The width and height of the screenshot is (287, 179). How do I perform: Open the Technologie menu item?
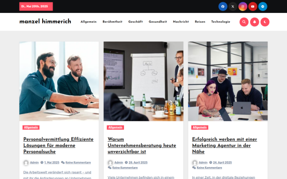coord(221,22)
